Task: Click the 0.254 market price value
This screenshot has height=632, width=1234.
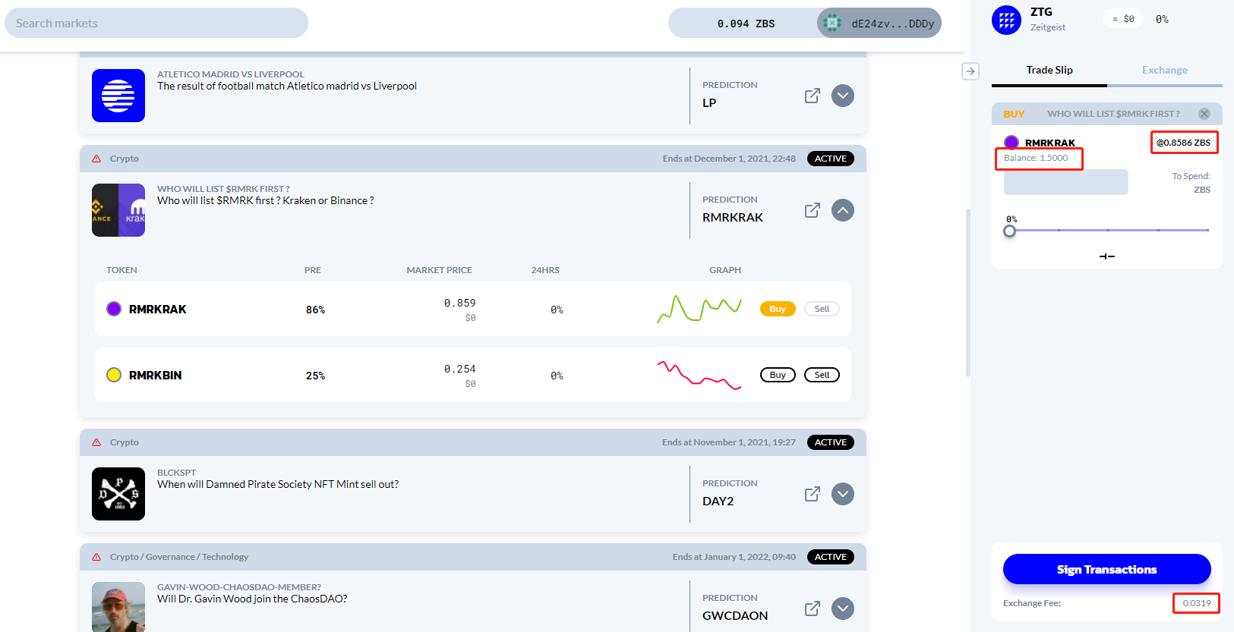Action: pyautogui.click(x=459, y=369)
